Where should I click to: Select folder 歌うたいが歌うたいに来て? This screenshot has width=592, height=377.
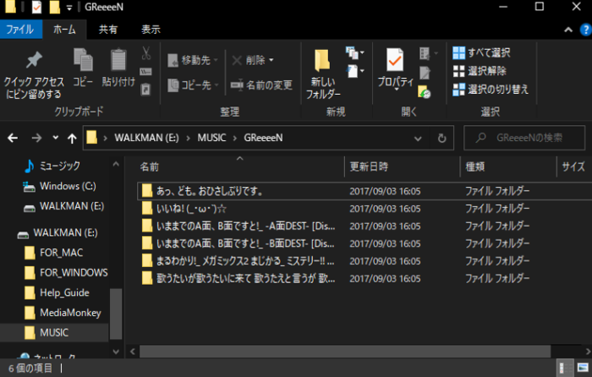click(x=365, y=278)
